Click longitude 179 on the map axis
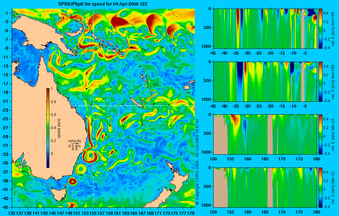Image resolution: width=339 pixels, height=216 pixels. (x=191, y=213)
